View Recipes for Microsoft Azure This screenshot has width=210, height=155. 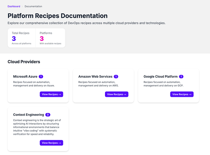51,94
